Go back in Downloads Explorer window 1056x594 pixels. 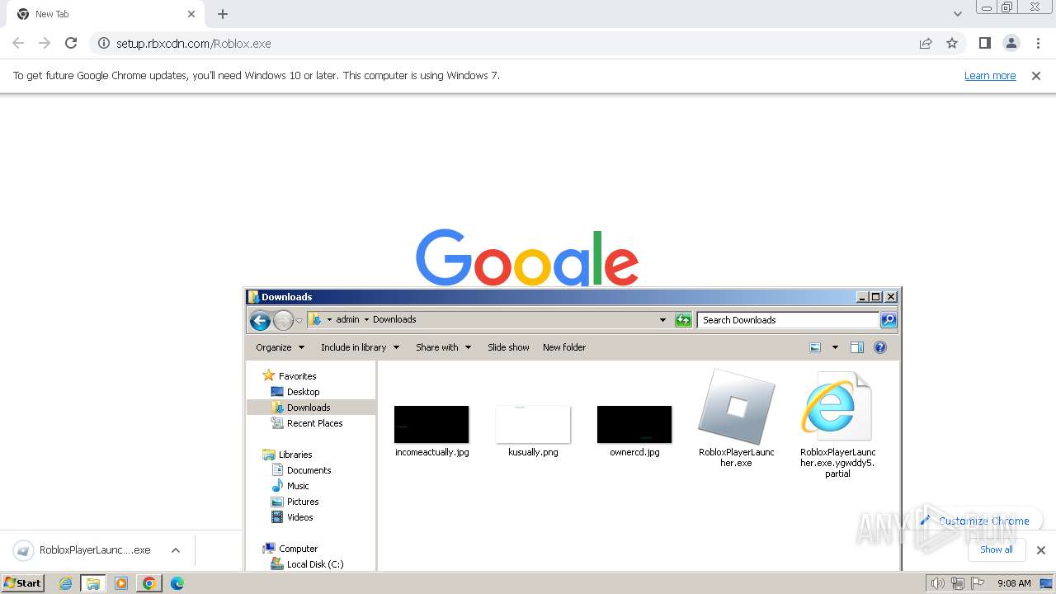[x=260, y=320]
